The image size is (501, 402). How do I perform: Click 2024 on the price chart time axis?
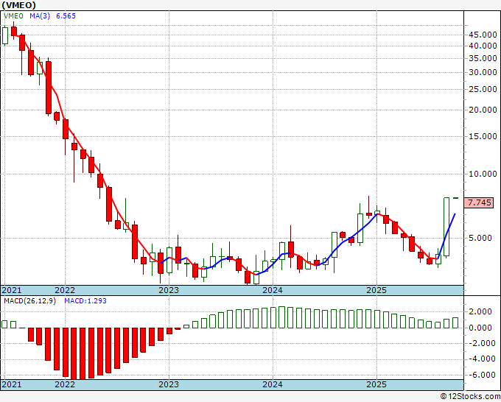273,290
